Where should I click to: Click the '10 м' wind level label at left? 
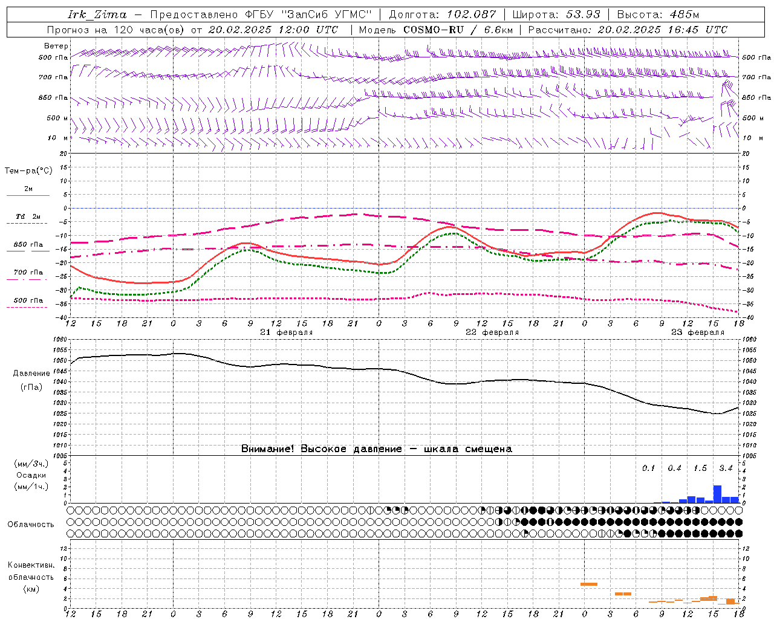click(x=58, y=138)
